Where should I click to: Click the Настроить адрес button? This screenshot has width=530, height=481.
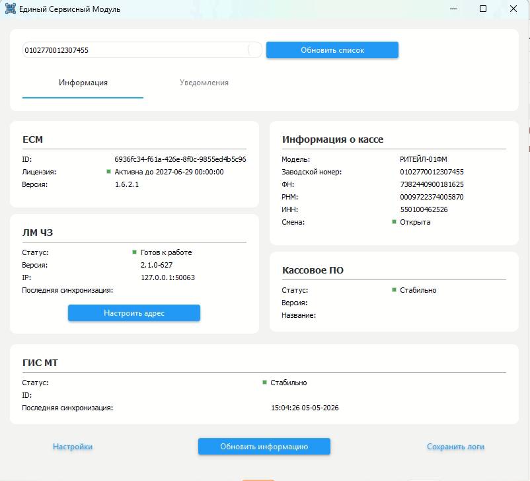(134, 313)
